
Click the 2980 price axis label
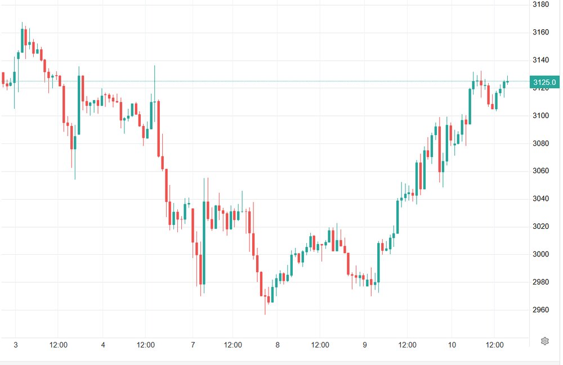pyautogui.click(x=540, y=282)
